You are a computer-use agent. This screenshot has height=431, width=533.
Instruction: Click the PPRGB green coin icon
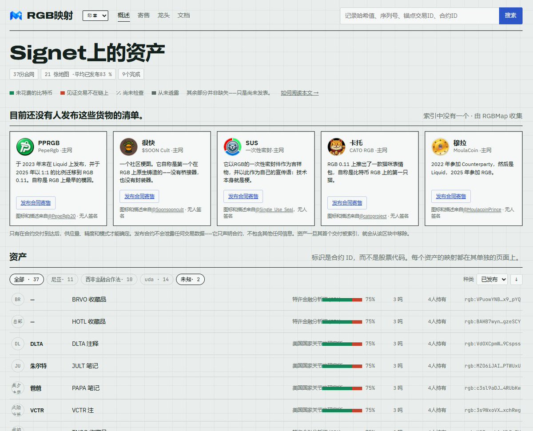[25, 147]
